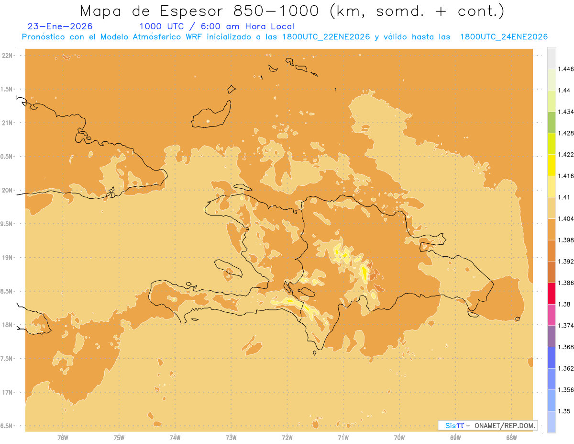Click the '6.5N' latitude label
574x444 pixels.
[x=7, y=426]
